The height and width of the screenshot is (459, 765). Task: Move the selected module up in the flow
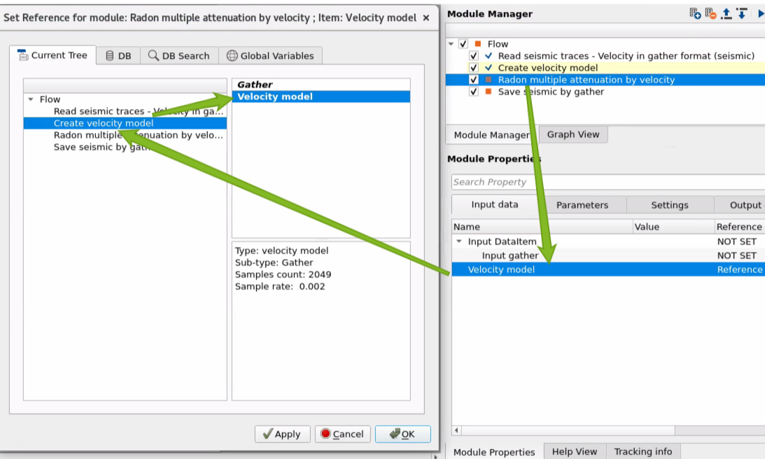(x=725, y=13)
